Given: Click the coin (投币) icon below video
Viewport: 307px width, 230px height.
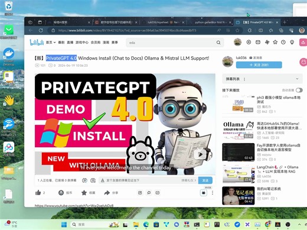Looking at the screenshot, I should [61, 193].
